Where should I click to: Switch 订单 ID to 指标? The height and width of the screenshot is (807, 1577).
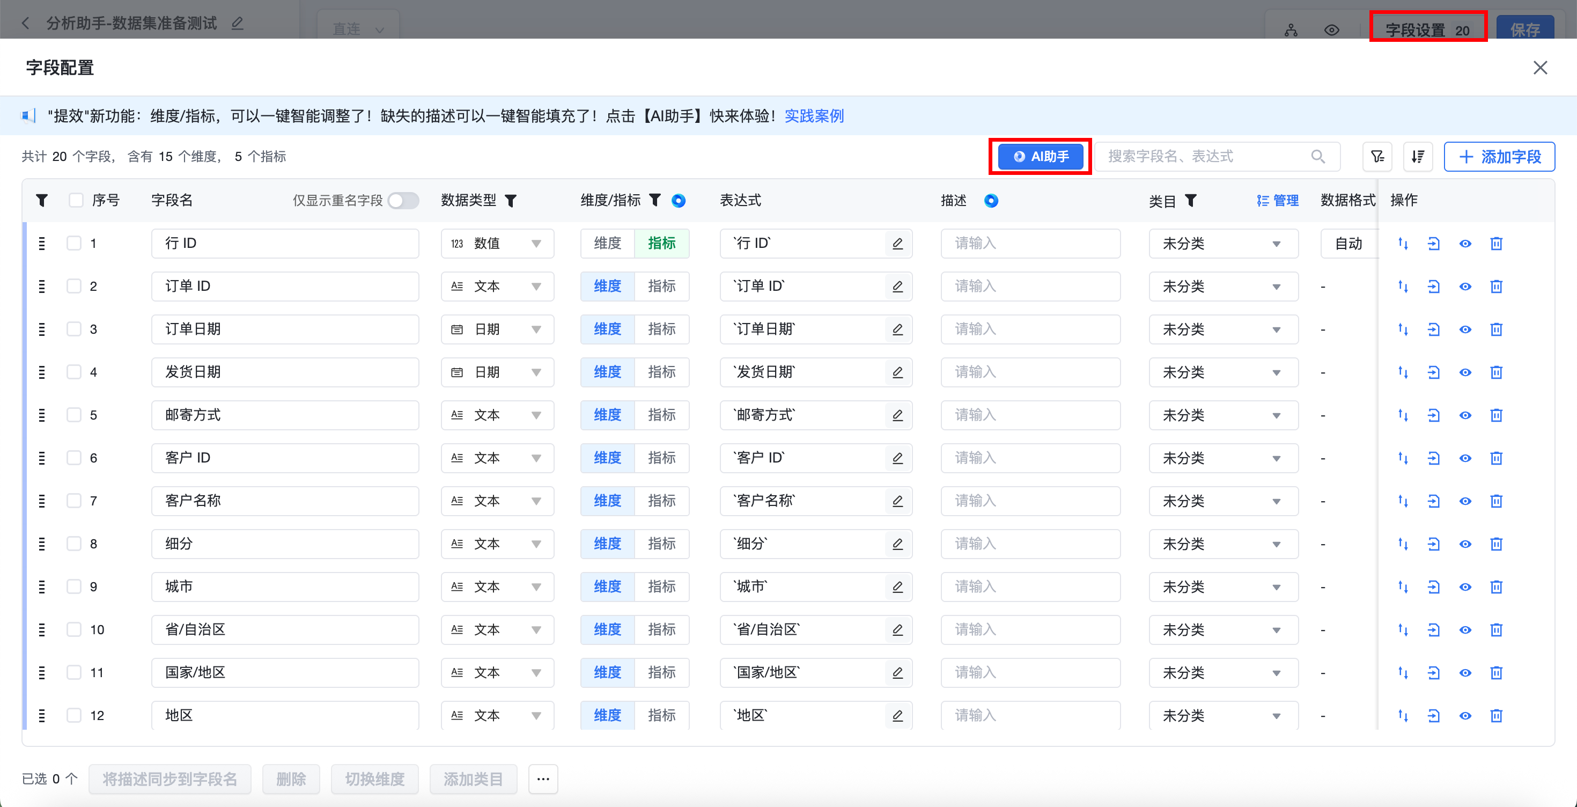662,287
